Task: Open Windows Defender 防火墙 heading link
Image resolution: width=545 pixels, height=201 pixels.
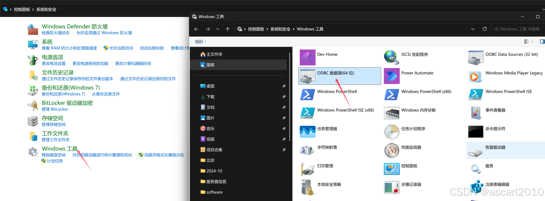Action: [x=75, y=27]
